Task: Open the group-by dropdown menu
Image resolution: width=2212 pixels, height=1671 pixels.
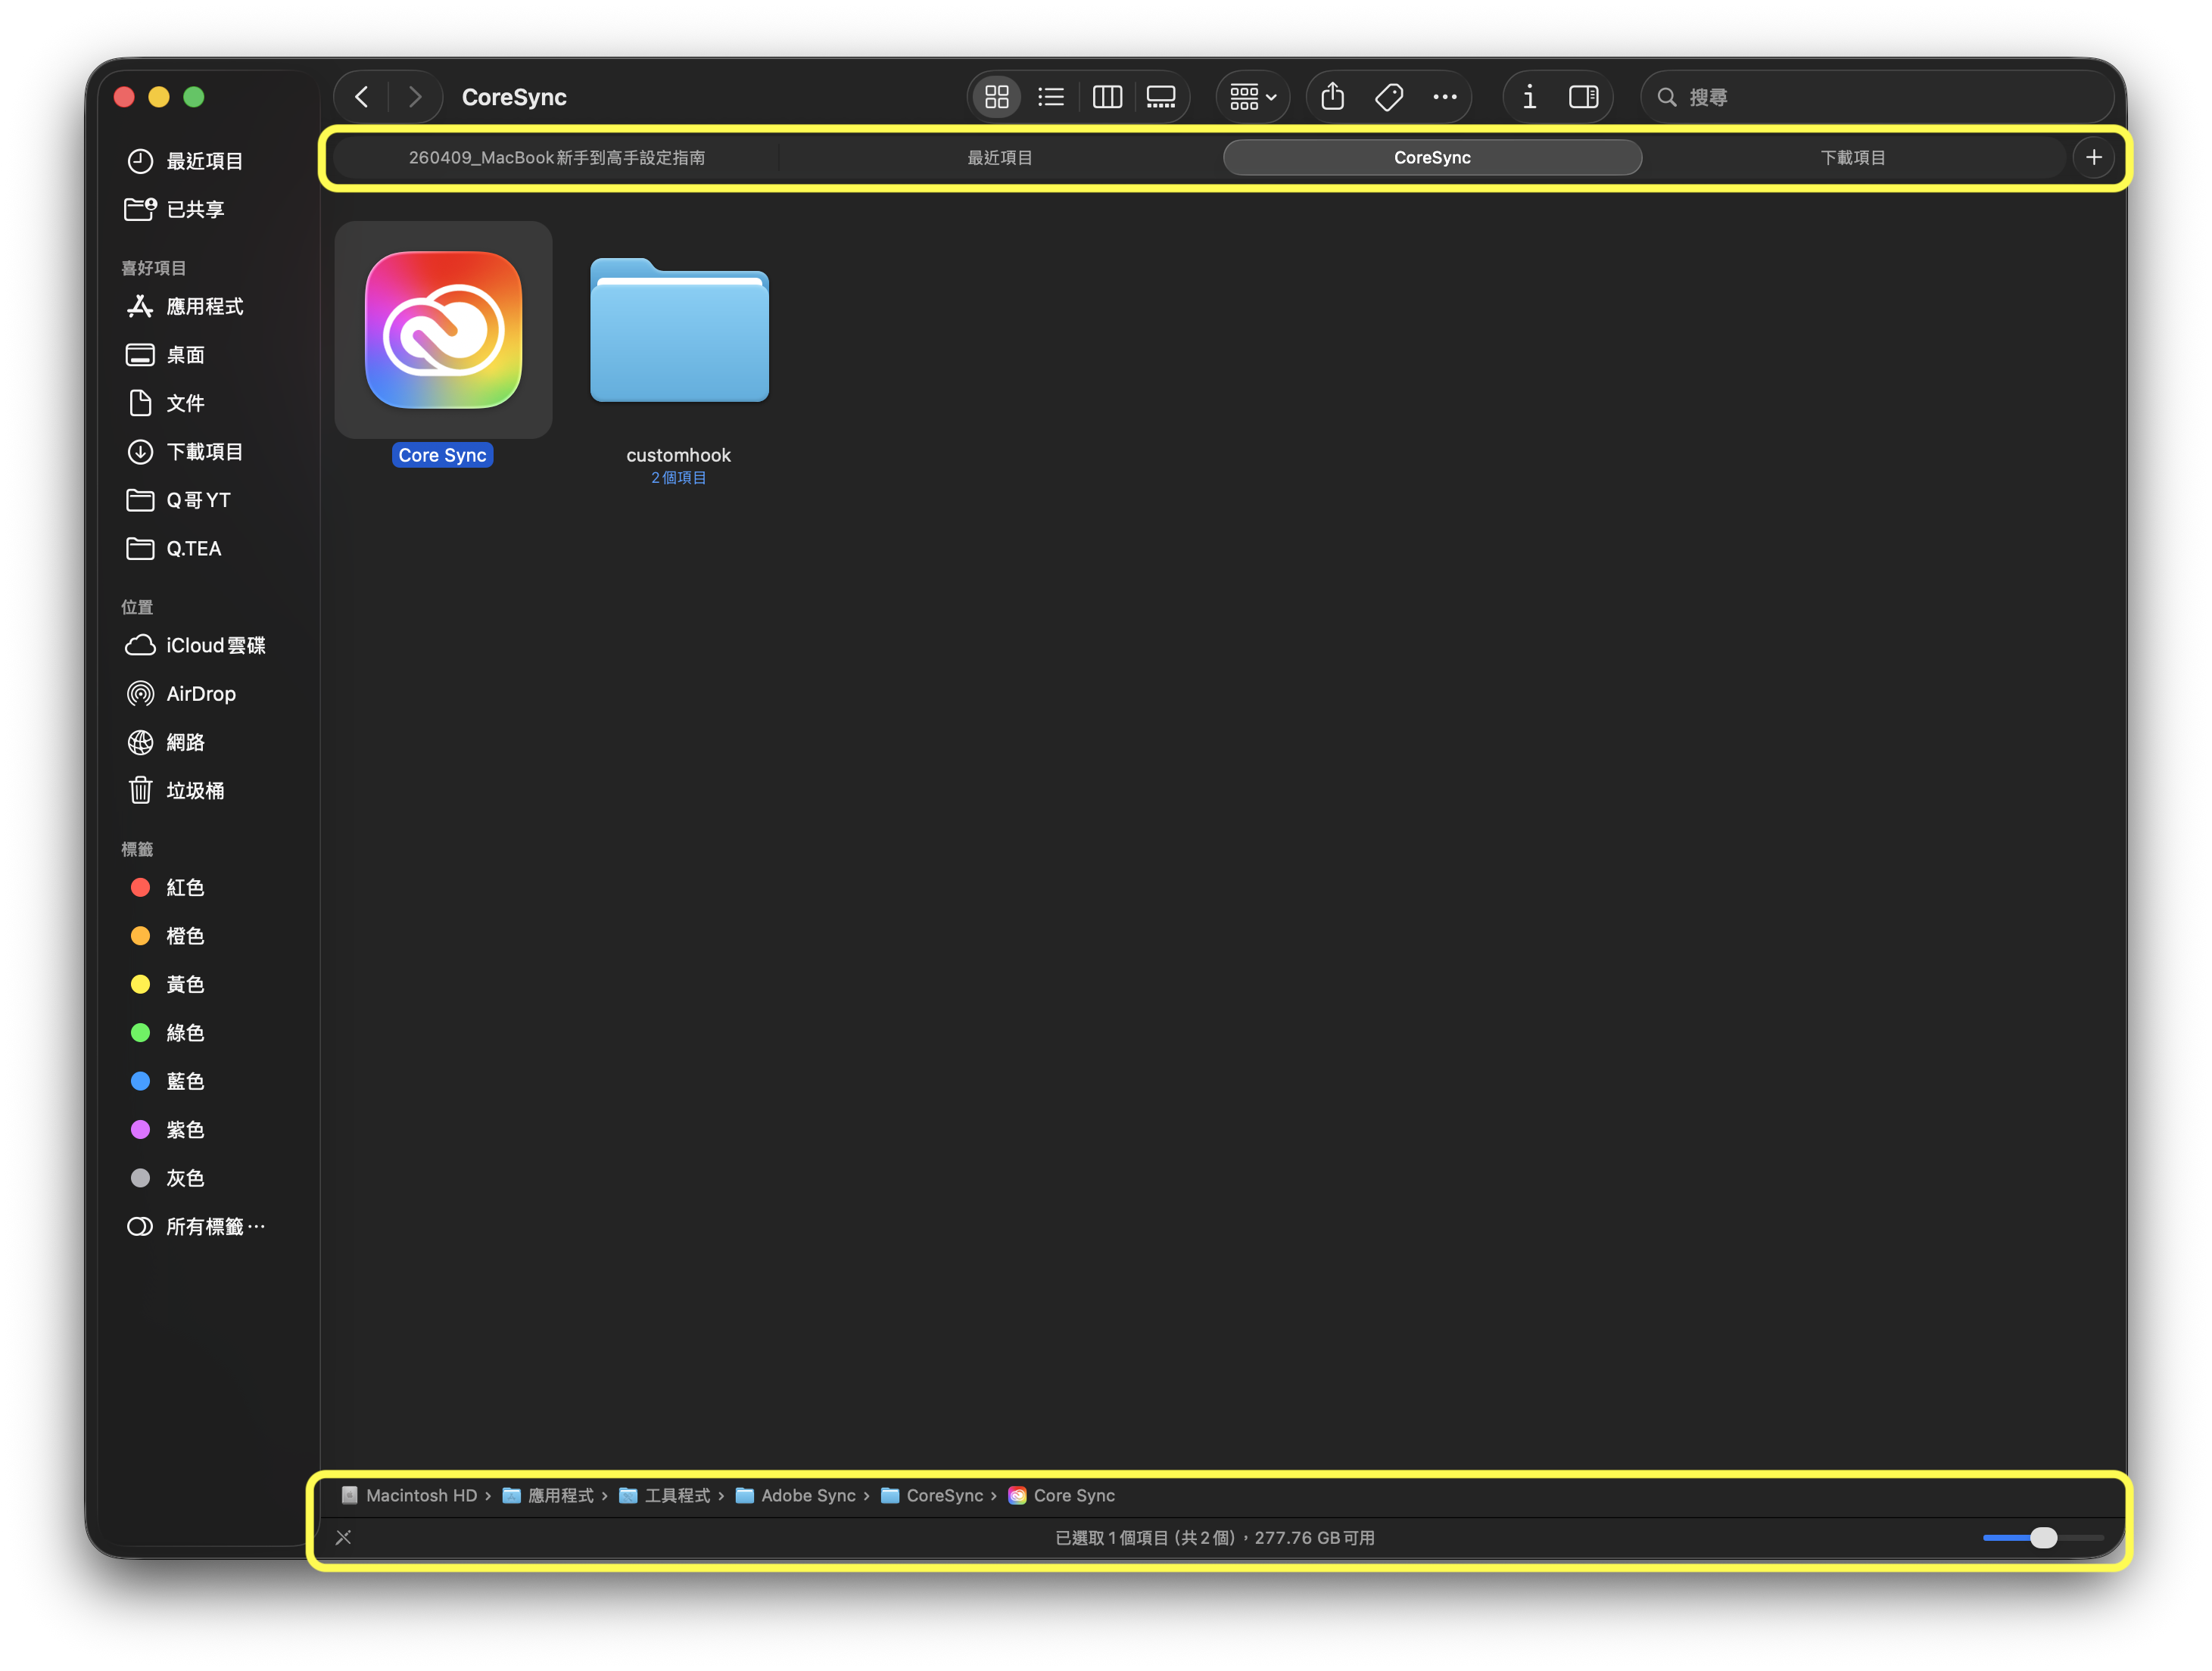Action: point(1252,97)
